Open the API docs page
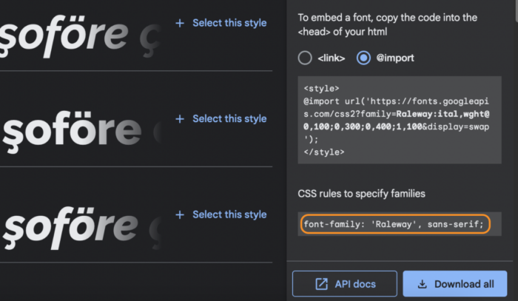 point(345,284)
